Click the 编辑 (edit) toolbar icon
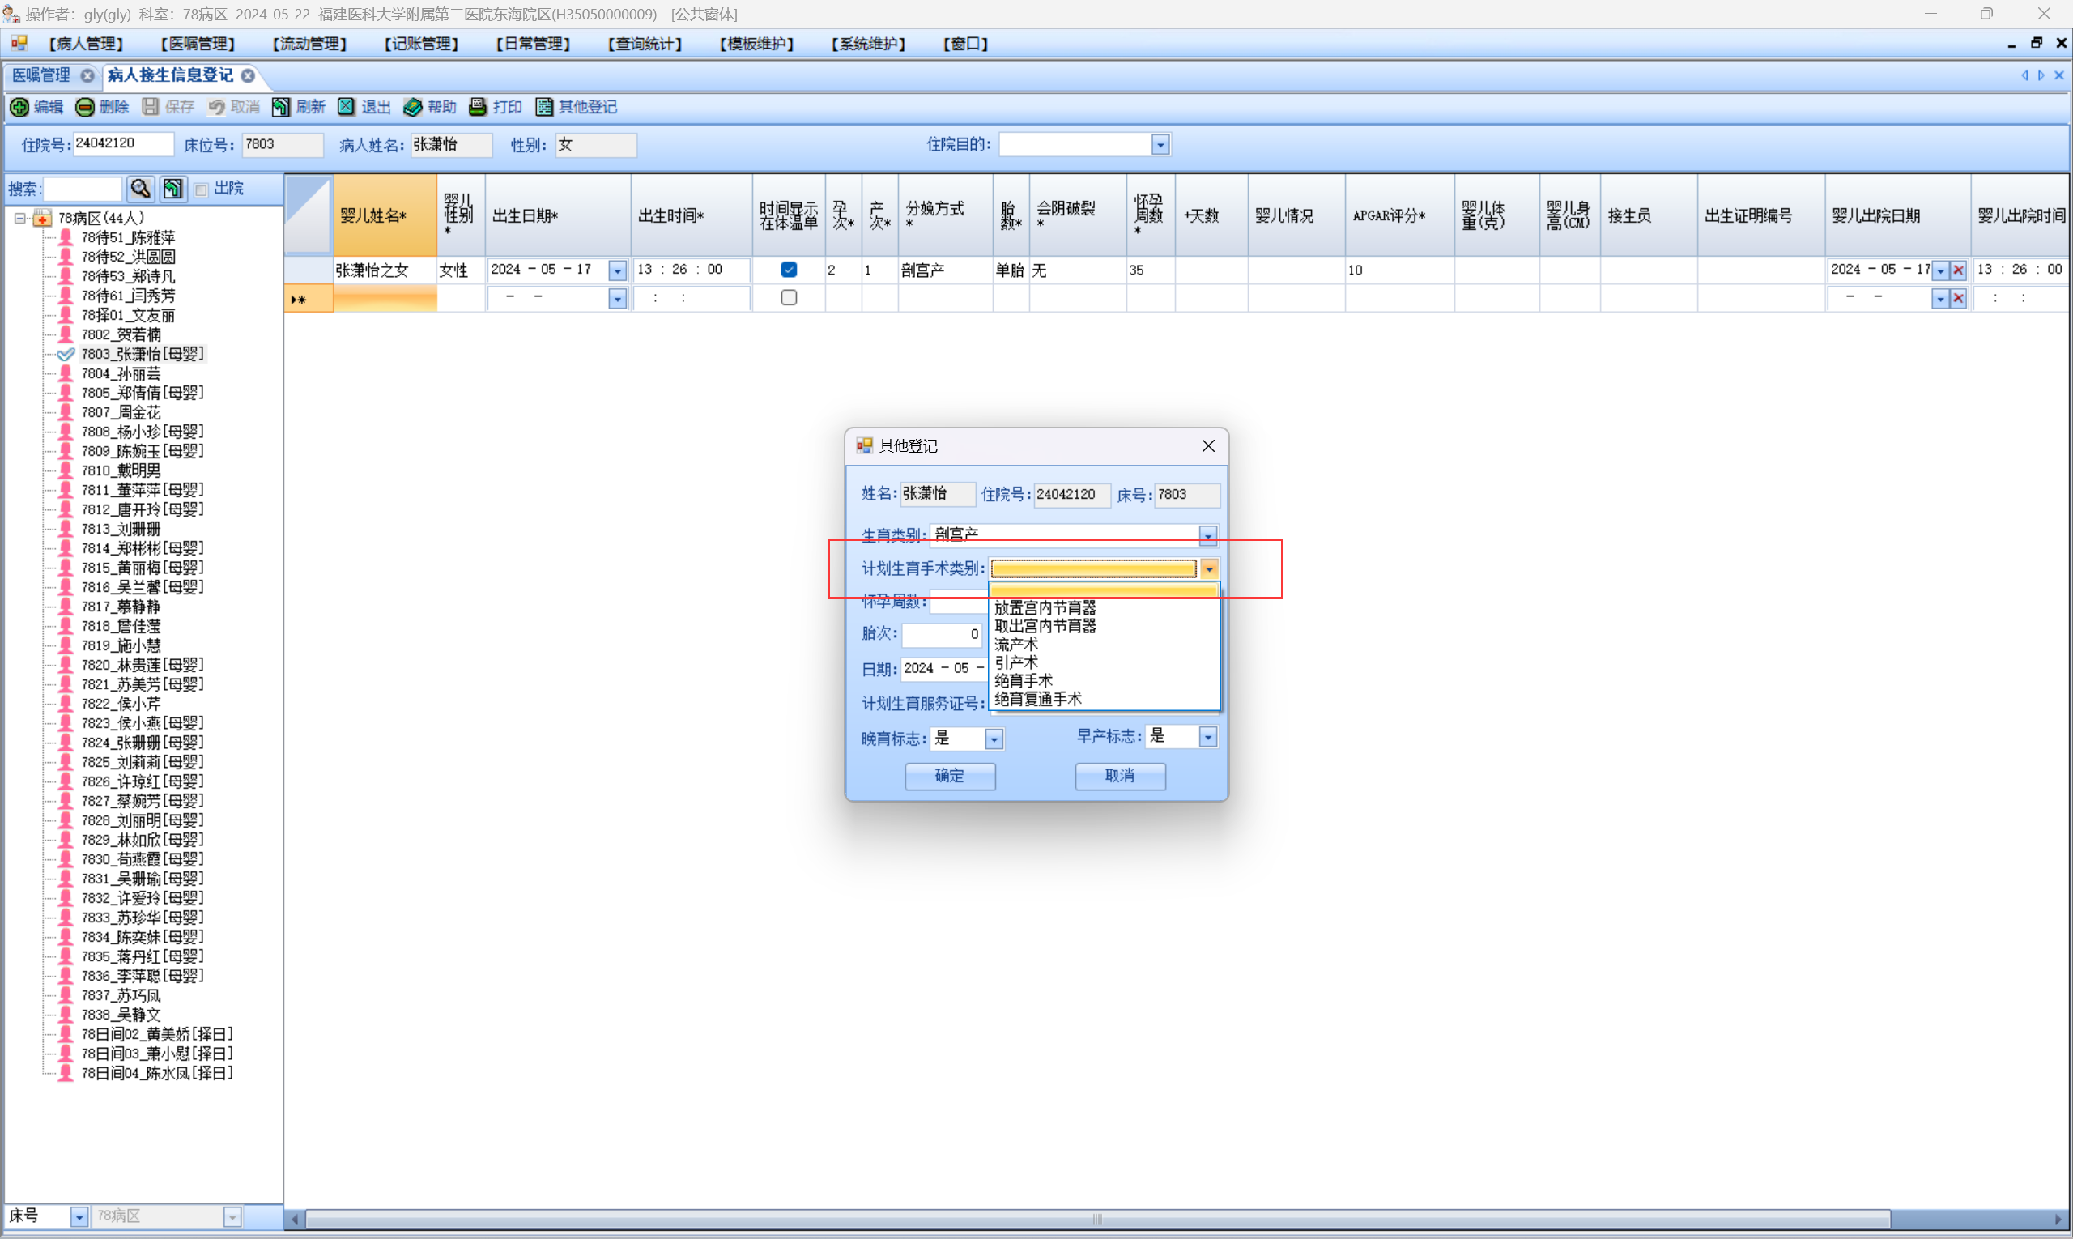This screenshot has width=2073, height=1239. click(x=20, y=107)
